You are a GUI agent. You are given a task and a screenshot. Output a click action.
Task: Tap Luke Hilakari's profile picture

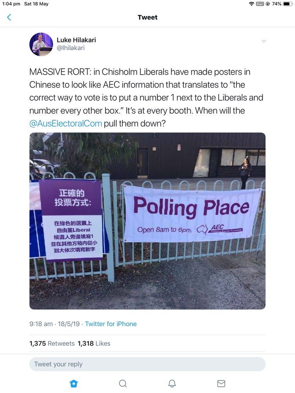click(41, 44)
